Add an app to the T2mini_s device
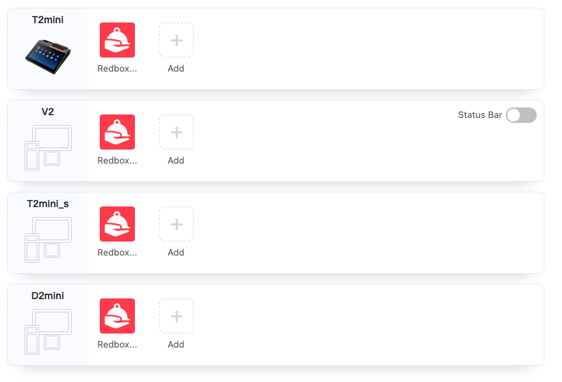Screen dimensions: 562x382 pos(176,224)
